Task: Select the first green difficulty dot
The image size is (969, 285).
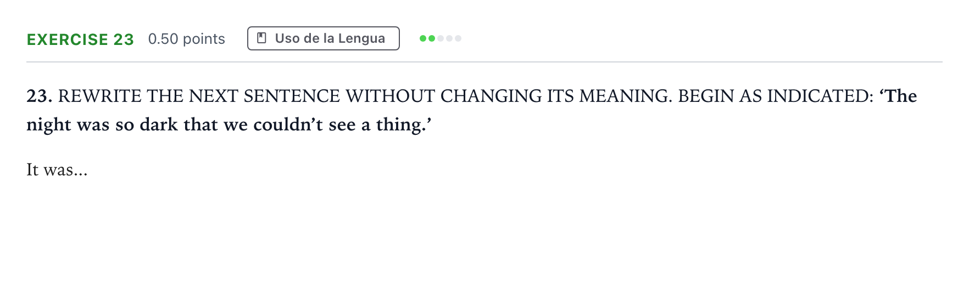Action: tap(423, 38)
